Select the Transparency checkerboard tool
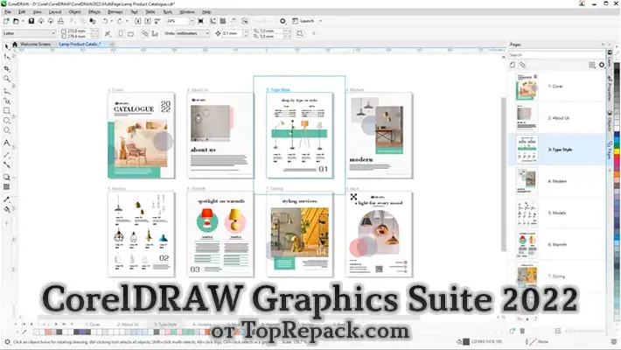This screenshot has width=621, height=350. (x=6, y=186)
